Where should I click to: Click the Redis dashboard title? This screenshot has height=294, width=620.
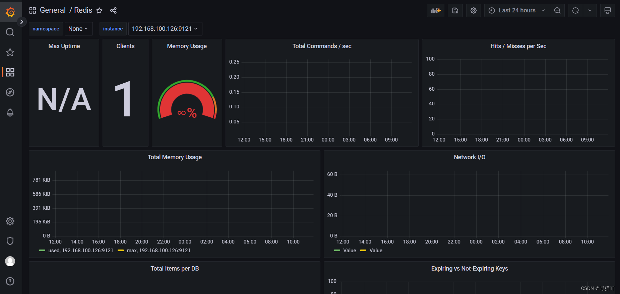[x=83, y=10]
